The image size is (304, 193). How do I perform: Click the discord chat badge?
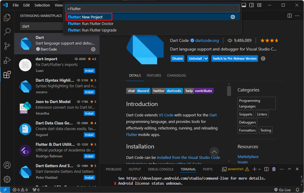138,91
